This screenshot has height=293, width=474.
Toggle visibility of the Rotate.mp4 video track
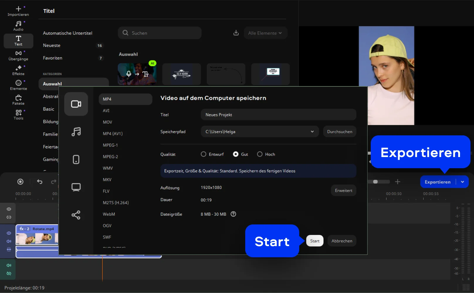(9, 233)
